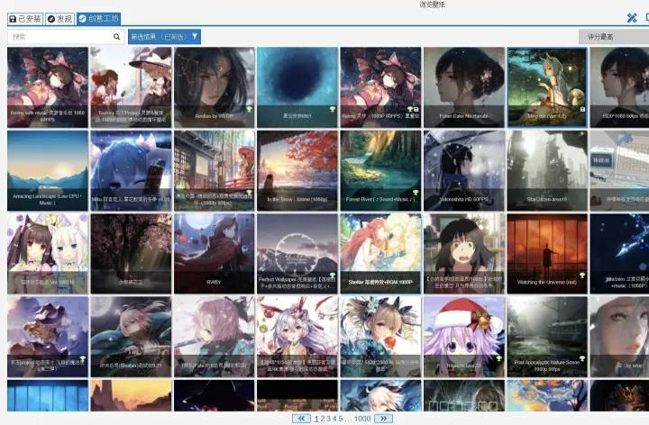Click the trophy icon on Forest River wallpaper

[x=416, y=193]
